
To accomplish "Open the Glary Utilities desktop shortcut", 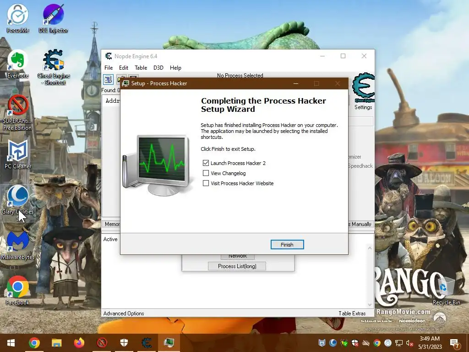I will click(18, 203).
